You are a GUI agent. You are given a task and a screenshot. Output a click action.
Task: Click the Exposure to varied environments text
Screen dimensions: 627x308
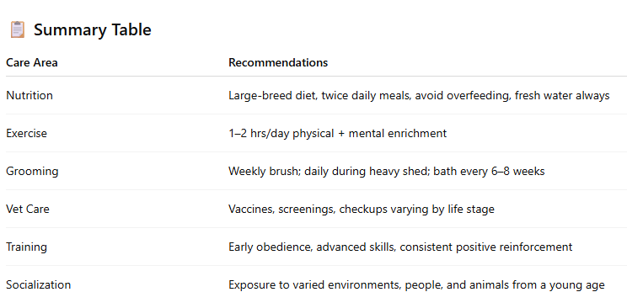[416, 284]
